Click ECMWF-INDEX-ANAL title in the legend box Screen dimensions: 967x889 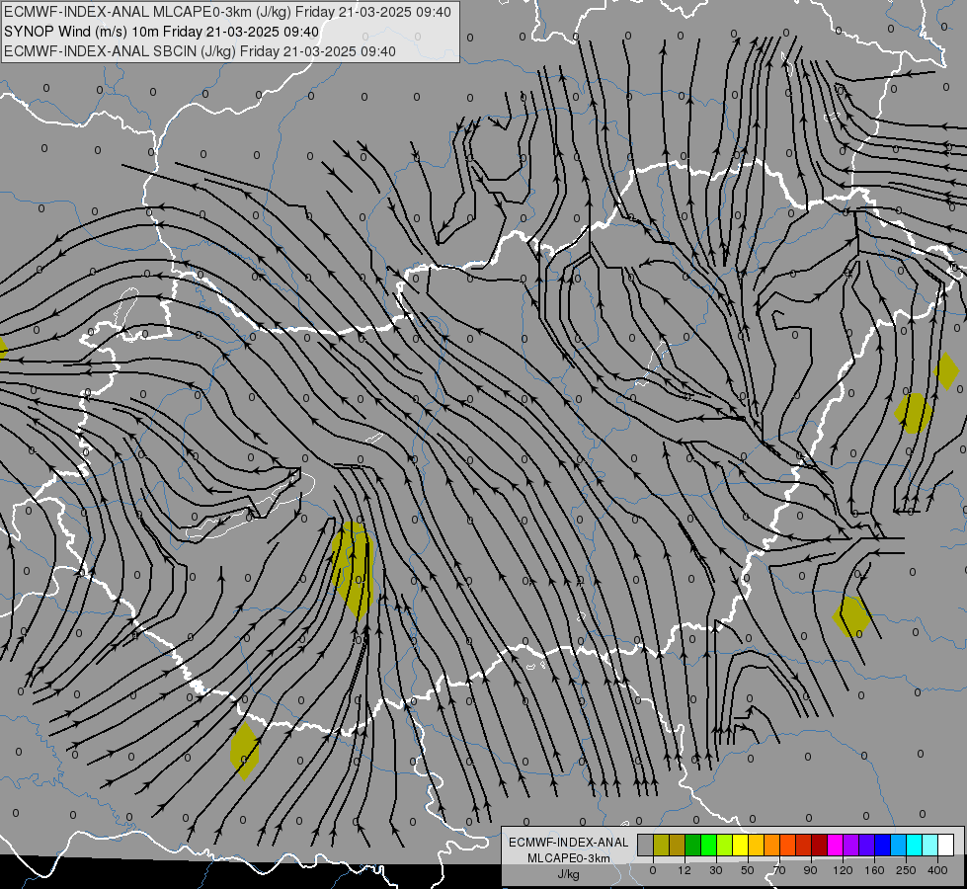[569, 843]
